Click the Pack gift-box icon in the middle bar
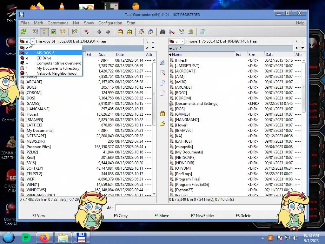Image resolution: width=325 pixels, height=244 pixels. [162, 113]
